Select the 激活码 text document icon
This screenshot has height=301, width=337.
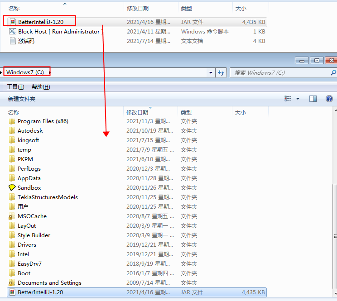coord(13,41)
